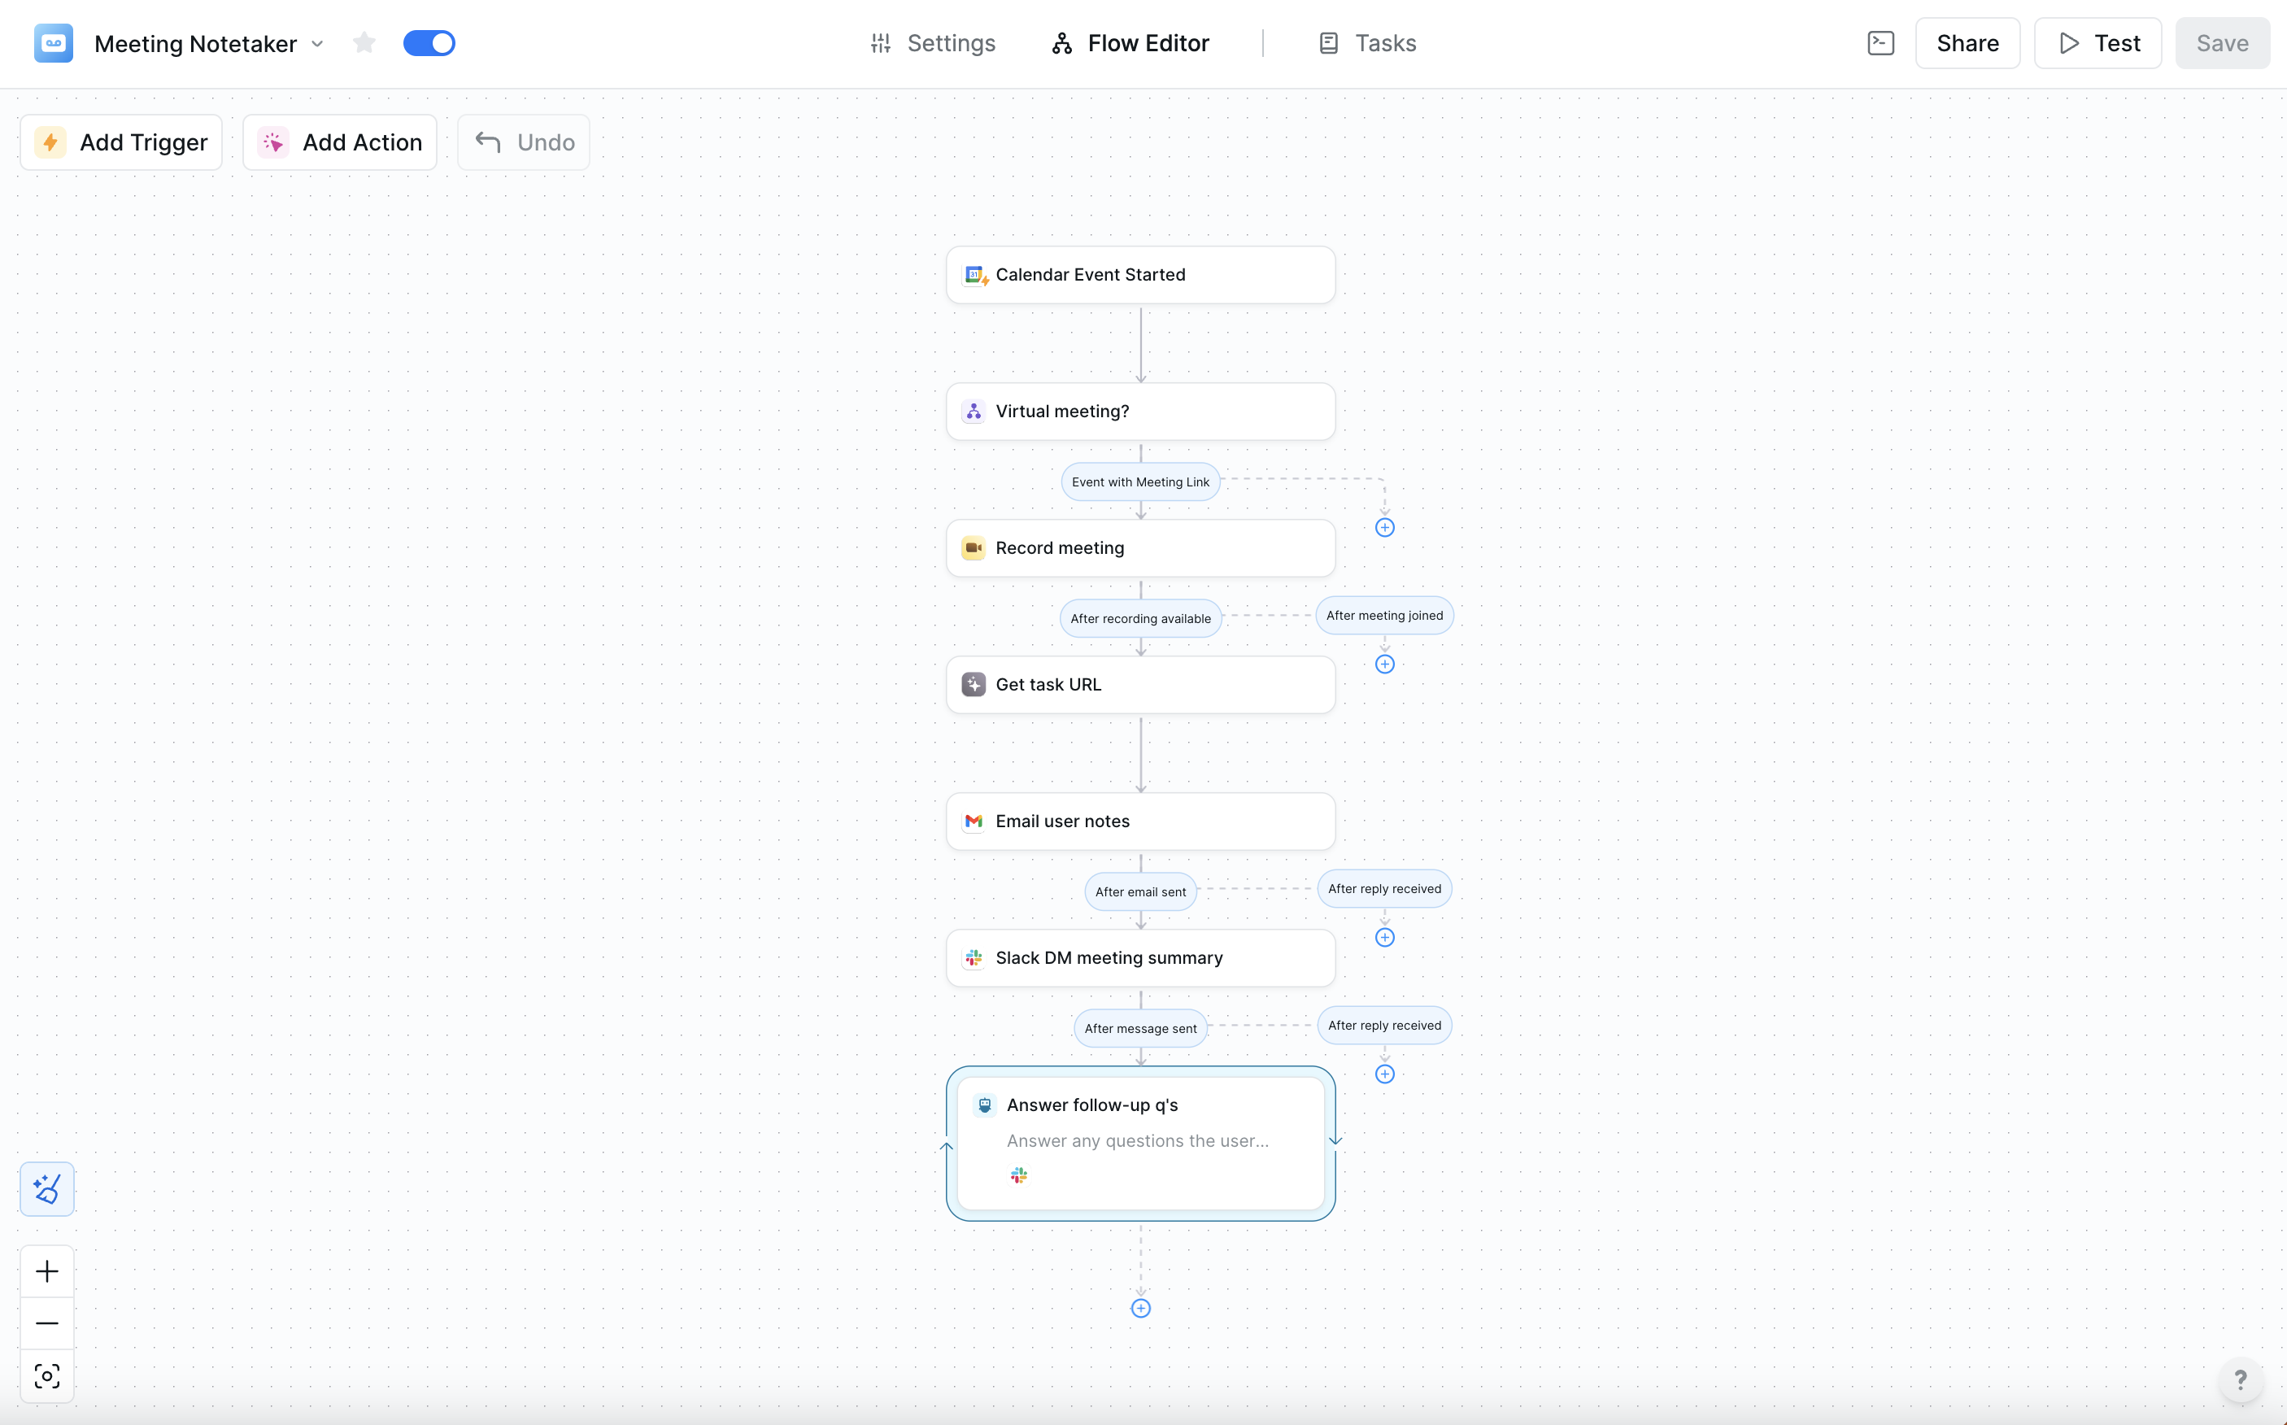Click the plus circle under After reply received

[1384, 937]
